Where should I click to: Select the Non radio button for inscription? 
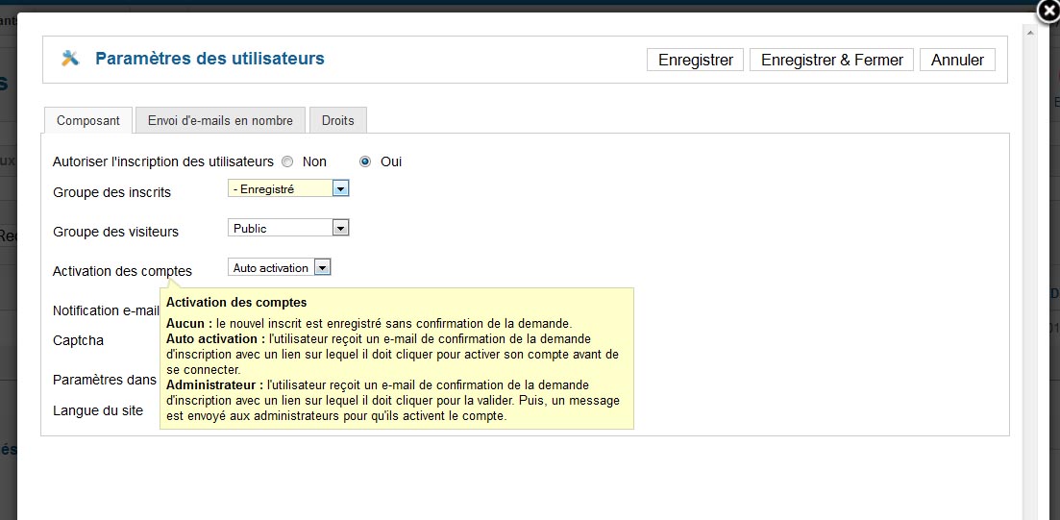pos(288,161)
